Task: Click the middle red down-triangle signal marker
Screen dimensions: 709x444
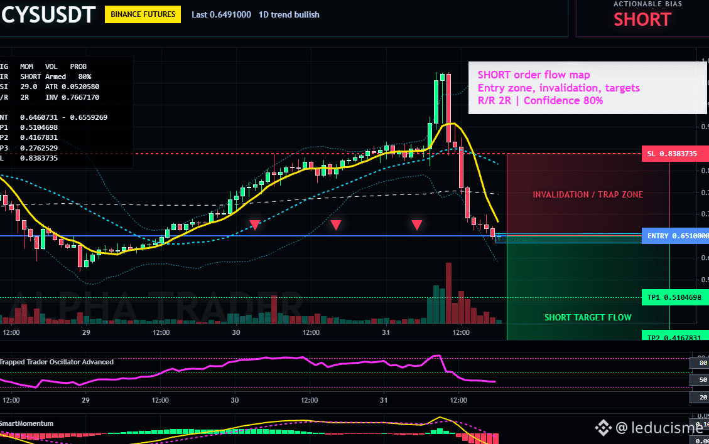Action: click(335, 225)
